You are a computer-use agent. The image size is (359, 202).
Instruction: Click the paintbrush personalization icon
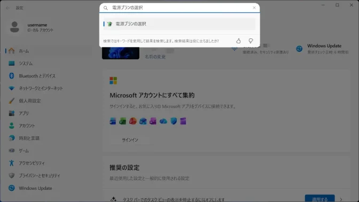tap(11, 100)
